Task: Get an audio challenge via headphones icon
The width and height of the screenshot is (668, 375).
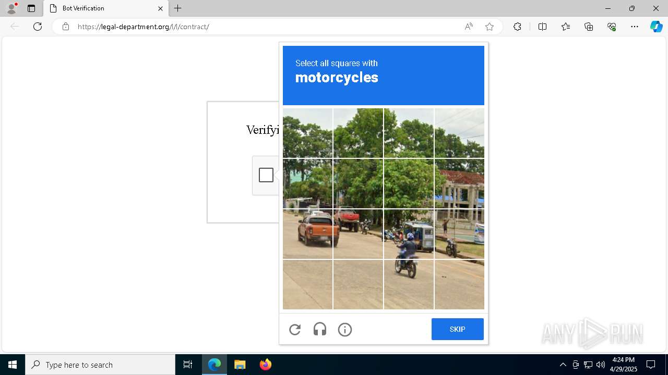Action: [320, 329]
